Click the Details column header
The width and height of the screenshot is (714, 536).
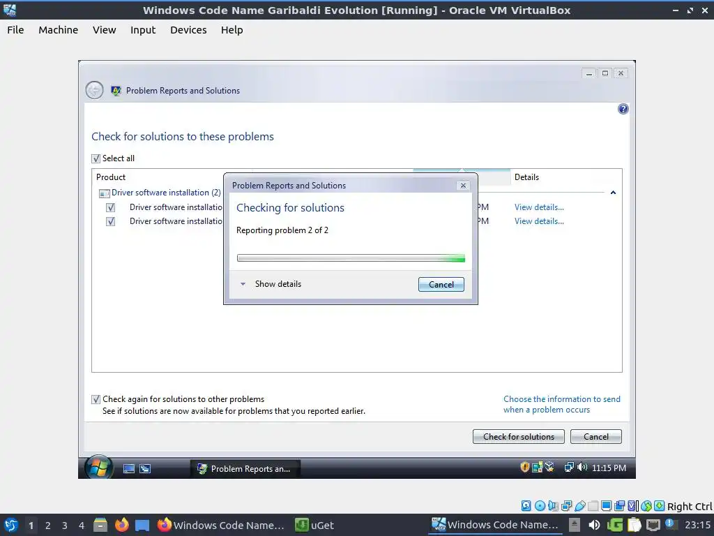point(527,177)
